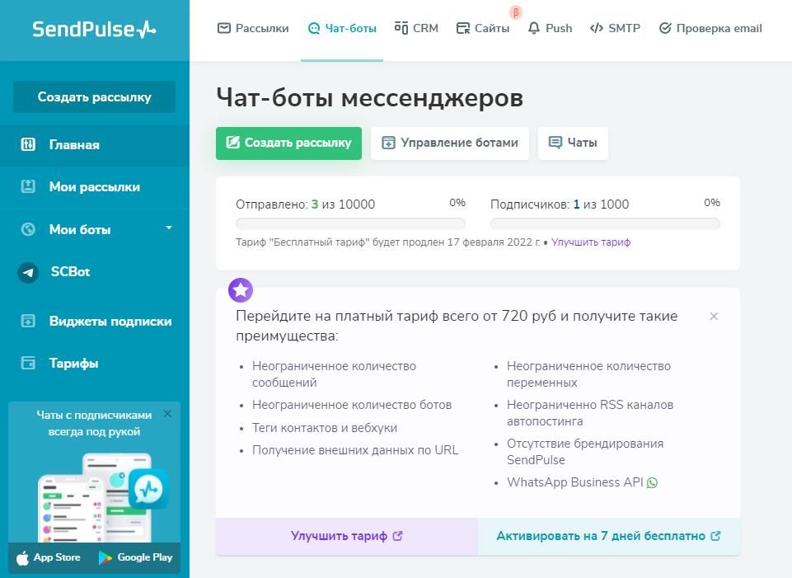Click the mobile app phones thumbnail
792x578 pixels.
tap(102, 496)
